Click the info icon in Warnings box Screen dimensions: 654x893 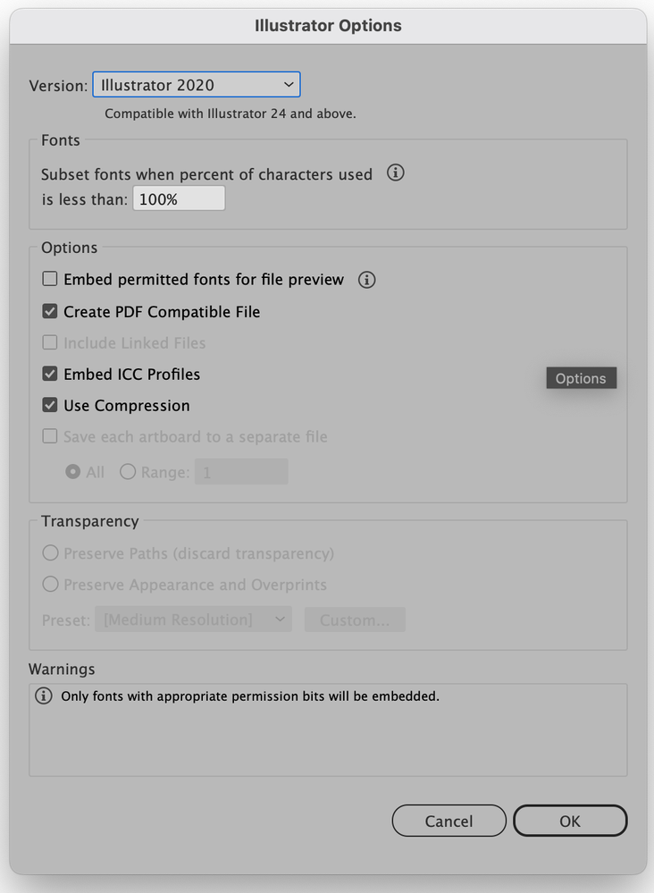(x=43, y=695)
